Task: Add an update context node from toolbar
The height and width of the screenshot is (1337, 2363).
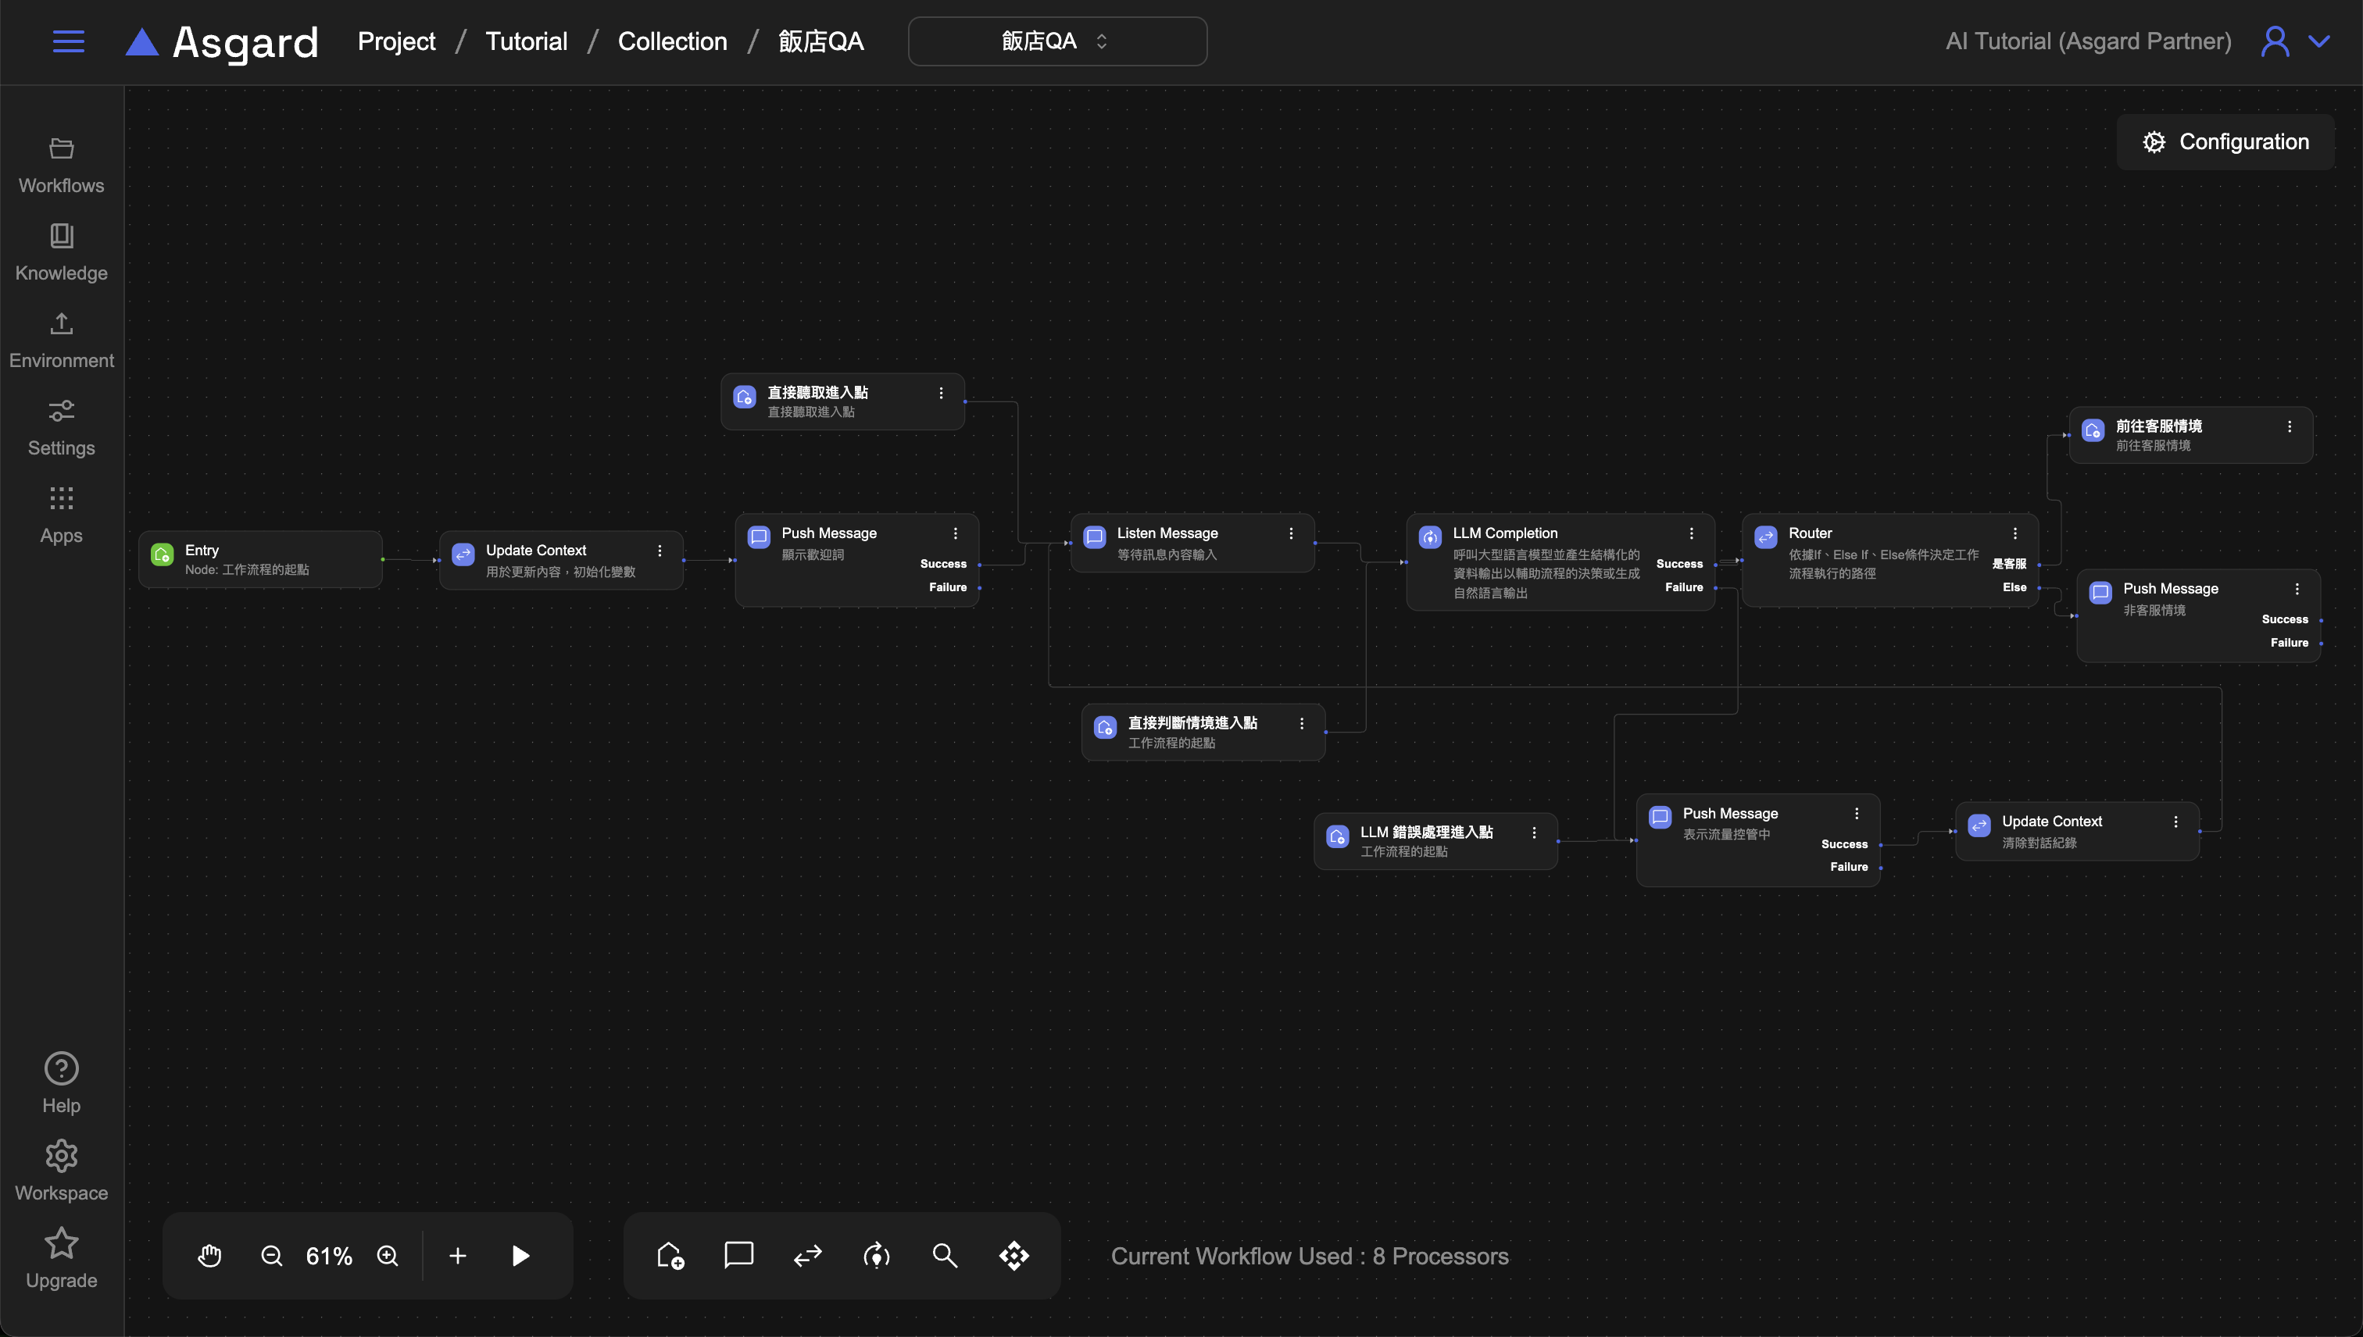Action: (x=807, y=1255)
